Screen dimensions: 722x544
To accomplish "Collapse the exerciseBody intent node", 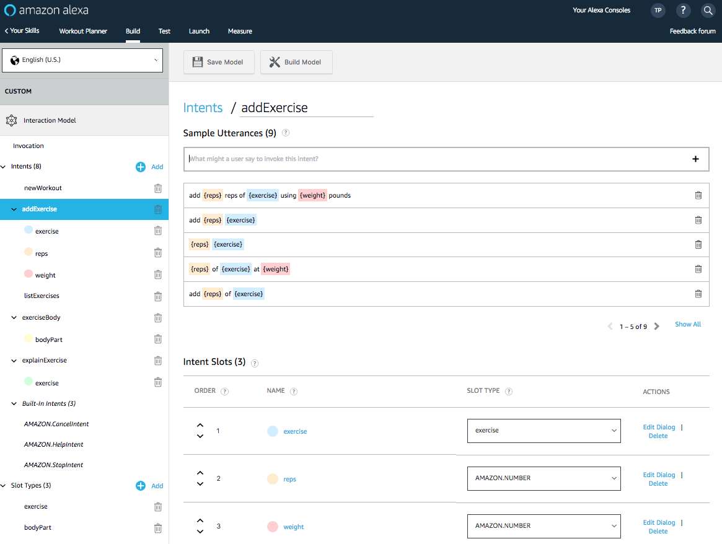I will click(x=14, y=318).
